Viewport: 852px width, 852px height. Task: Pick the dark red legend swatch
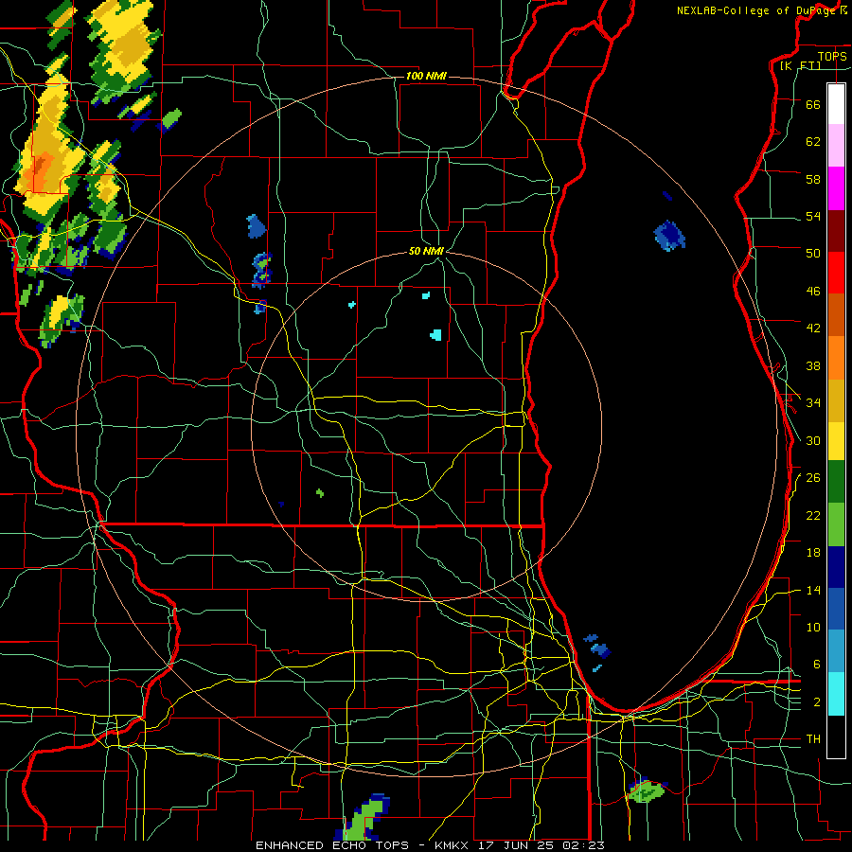(x=836, y=230)
